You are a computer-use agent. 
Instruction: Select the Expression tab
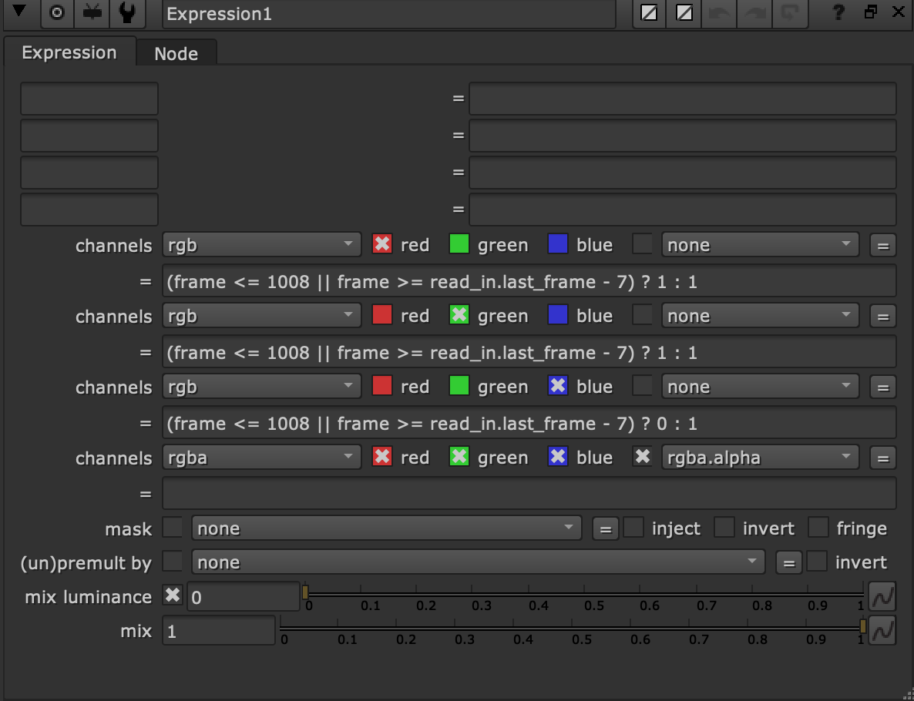[x=69, y=53]
